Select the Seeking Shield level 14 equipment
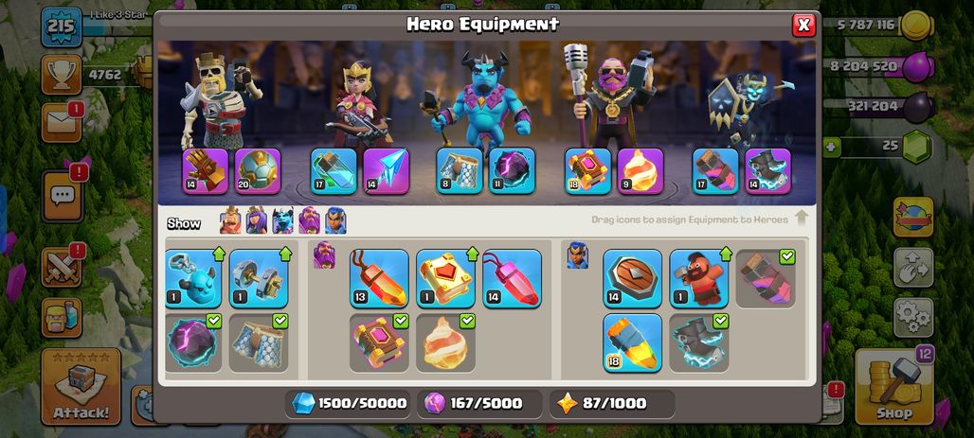The height and width of the screenshot is (438, 974). [632, 279]
